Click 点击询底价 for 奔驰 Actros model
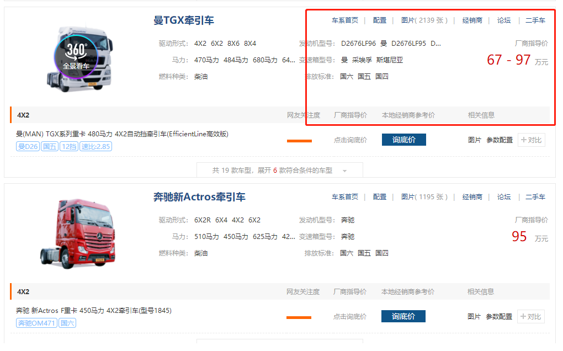The width and height of the screenshot is (563, 351). click(x=350, y=317)
